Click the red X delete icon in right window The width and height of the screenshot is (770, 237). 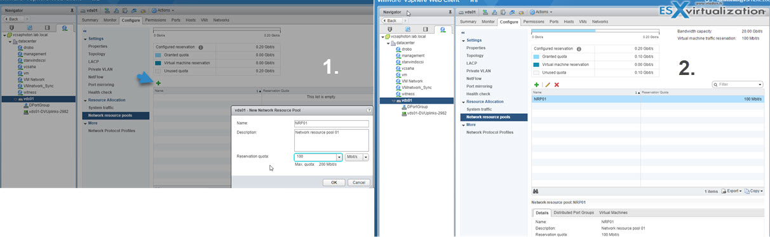click(x=557, y=84)
